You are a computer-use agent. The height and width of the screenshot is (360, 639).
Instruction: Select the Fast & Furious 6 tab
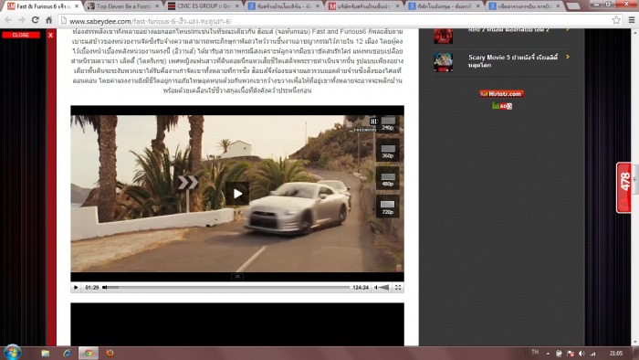click(x=42, y=6)
